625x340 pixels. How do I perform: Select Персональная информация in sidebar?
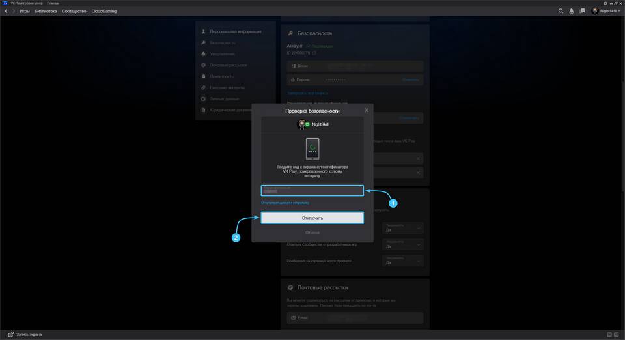click(x=236, y=31)
